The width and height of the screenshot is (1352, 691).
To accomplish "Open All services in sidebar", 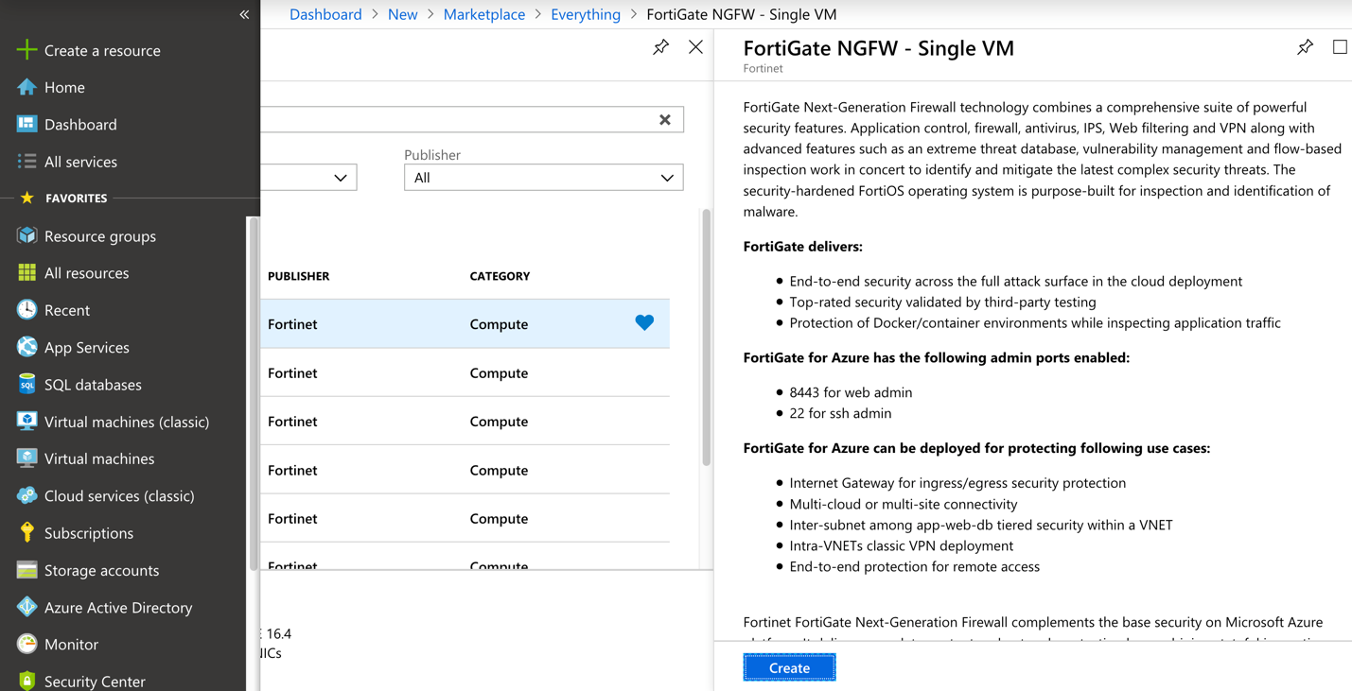I will [x=80, y=162].
